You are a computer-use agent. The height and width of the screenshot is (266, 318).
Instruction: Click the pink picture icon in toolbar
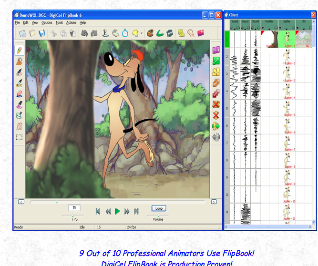pos(200,33)
